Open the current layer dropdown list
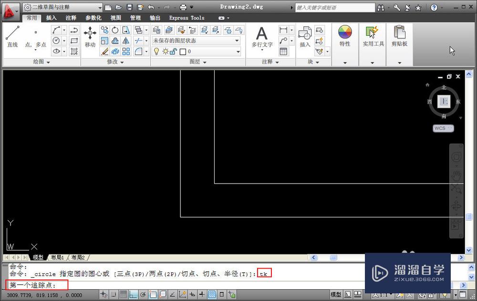This screenshot has width=477, height=301. tap(196, 52)
